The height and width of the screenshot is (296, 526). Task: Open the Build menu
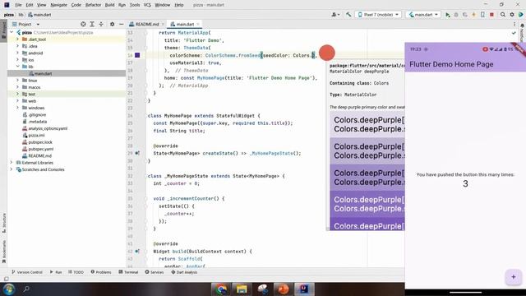(x=109, y=5)
